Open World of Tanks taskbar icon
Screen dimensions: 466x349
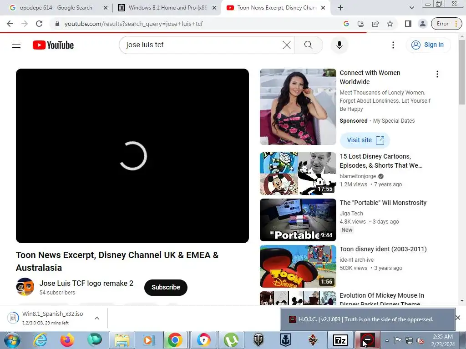point(258,340)
